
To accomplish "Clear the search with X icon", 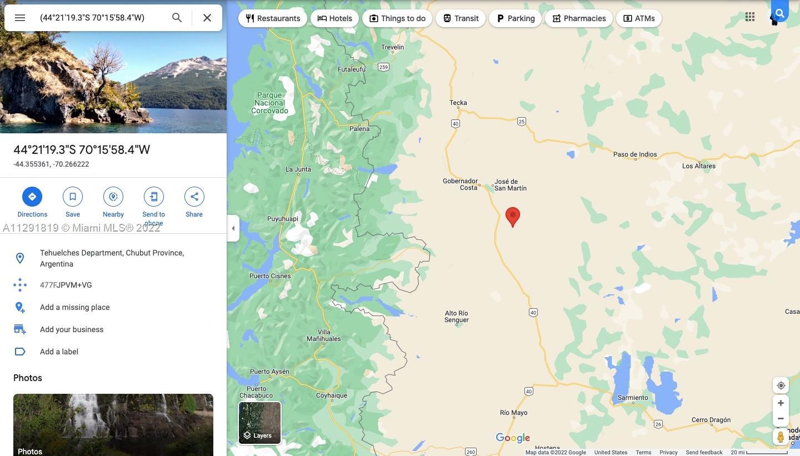I will point(207,18).
